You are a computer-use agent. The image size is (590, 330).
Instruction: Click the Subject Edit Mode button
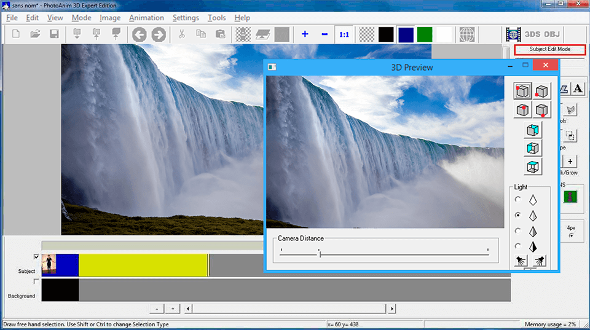tap(549, 49)
